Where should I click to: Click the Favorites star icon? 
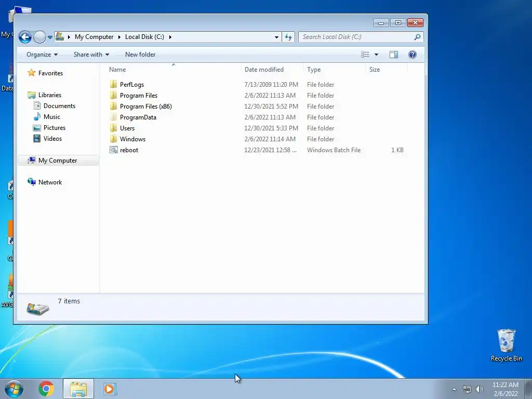(x=32, y=73)
